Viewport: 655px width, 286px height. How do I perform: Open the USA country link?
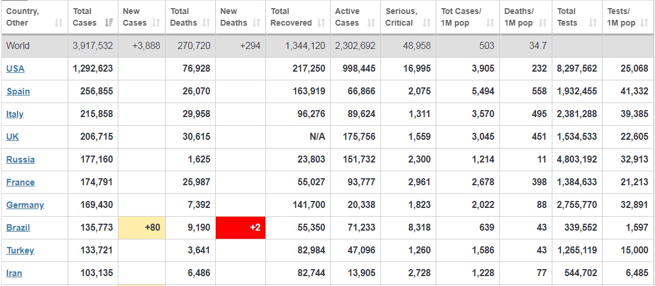(15, 69)
